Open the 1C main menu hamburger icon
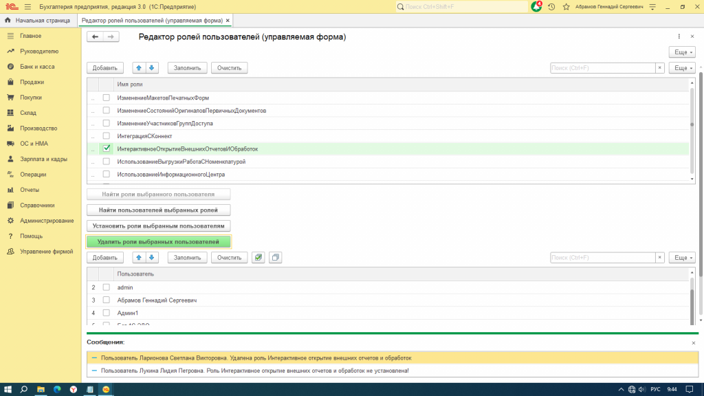Screen dimensions: 704x396 pyautogui.click(x=27, y=7)
